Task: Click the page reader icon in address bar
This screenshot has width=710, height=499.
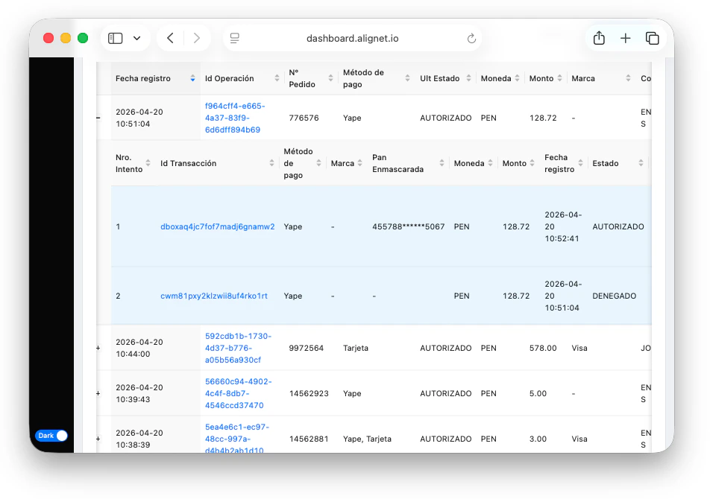Action: coord(235,39)
